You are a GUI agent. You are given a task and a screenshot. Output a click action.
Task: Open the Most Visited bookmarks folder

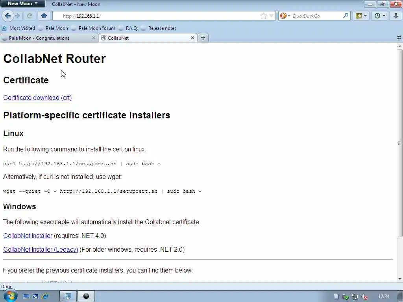[x=18, y=28]
